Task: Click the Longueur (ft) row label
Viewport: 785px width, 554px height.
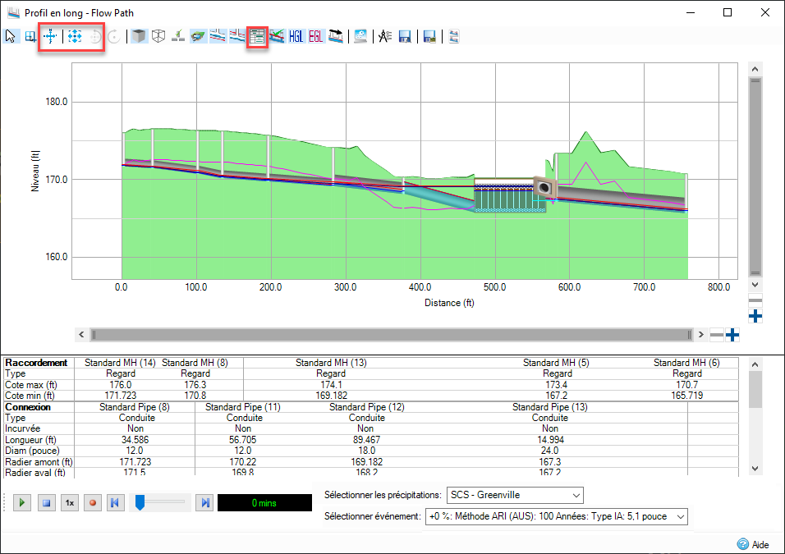Action: (x=30, y=440)
